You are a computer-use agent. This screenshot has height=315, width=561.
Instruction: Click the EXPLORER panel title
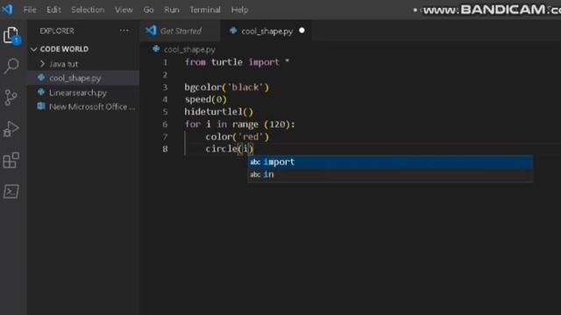[x=57, y=31]
